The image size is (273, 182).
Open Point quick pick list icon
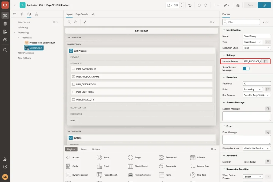click(268, 89)
